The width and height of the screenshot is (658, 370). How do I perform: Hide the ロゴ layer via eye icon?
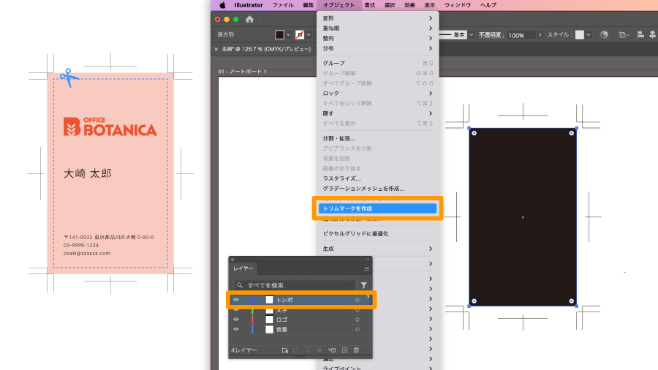tap(236, 320)
